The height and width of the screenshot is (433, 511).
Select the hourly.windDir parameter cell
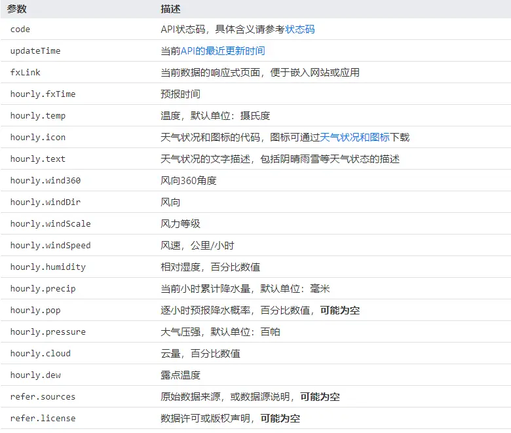click(45, 202)
